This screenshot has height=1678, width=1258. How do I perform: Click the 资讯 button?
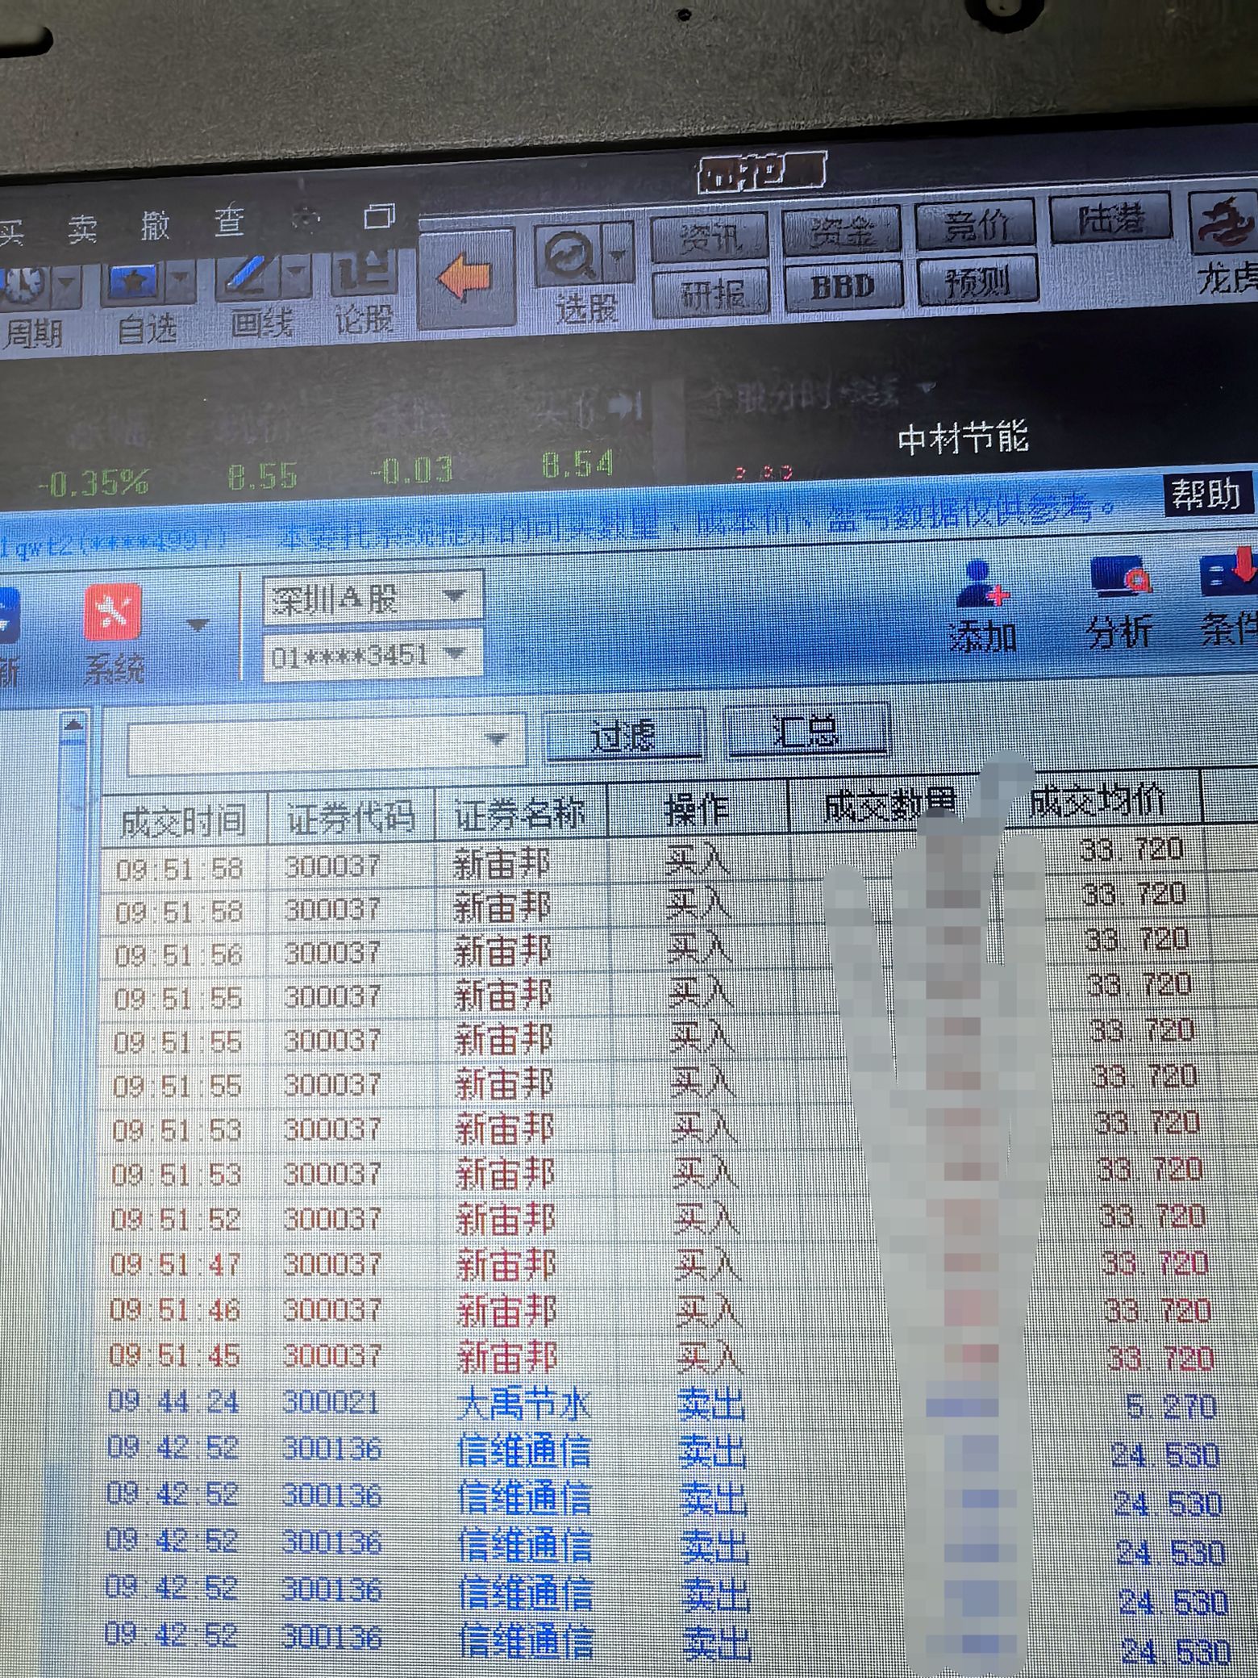[x=710, y=237]
